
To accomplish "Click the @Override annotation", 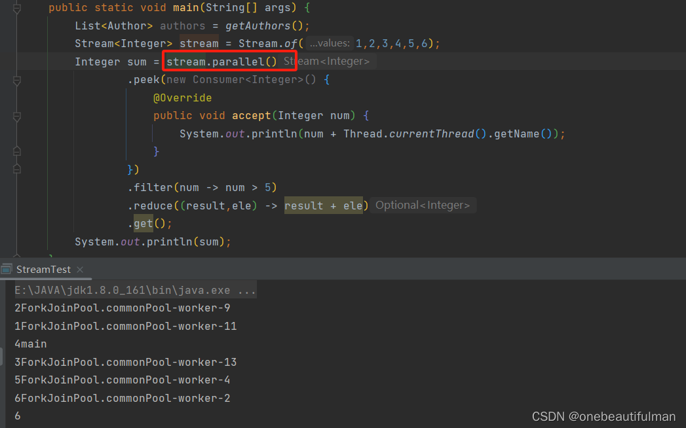I will (182, 98).
